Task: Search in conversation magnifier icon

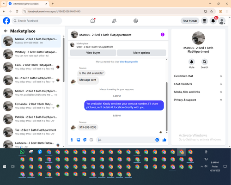Action: pos(205,62)
